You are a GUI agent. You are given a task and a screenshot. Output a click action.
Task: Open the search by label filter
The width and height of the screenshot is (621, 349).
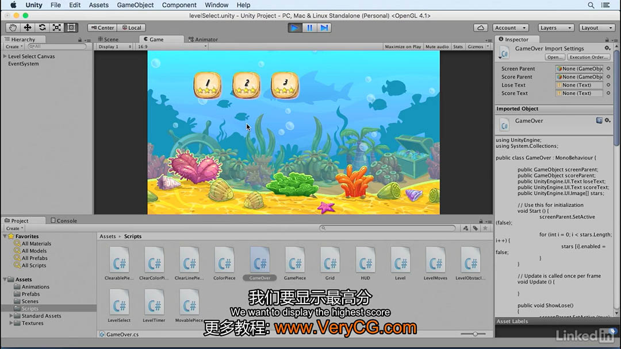[476, 228]
